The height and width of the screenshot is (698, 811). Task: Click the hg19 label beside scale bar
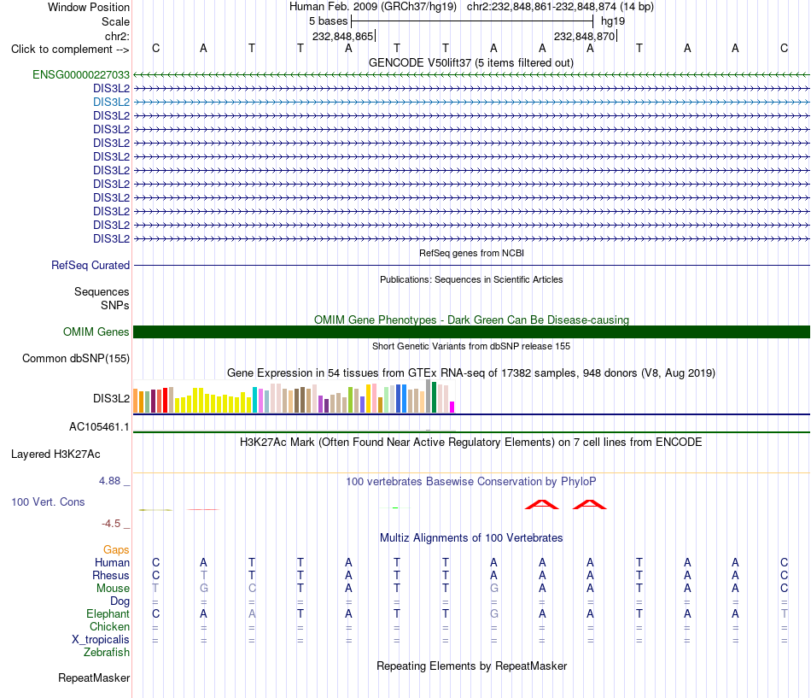coord(613,21)
